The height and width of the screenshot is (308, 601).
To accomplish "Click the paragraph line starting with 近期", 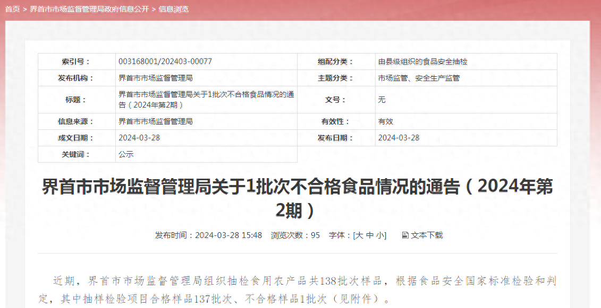I will [304, 281].
